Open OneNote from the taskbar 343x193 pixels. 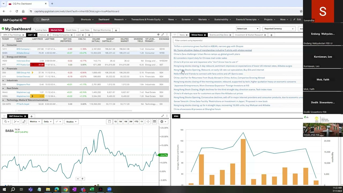click(74, 190)
